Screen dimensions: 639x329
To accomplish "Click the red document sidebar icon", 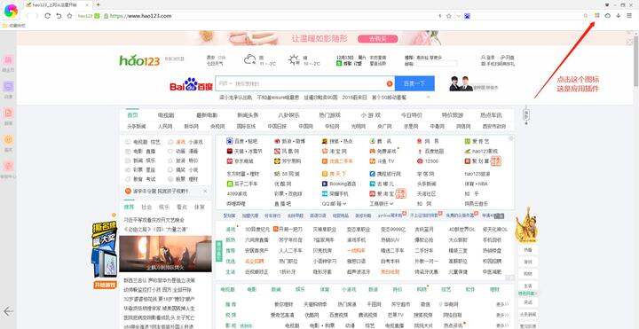I will tap(8, 113).
